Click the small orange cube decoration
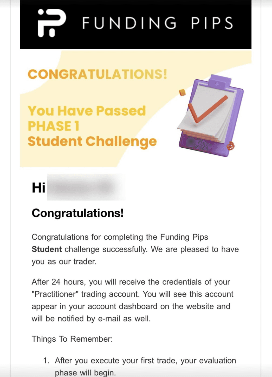The image size is (272, 377). pos(183,92)
